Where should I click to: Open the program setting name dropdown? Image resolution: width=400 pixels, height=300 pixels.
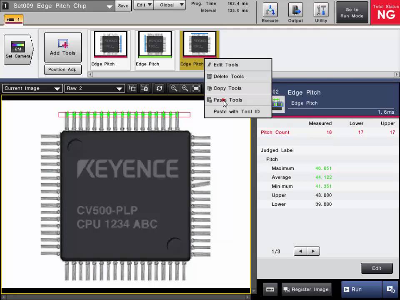pos(110,6)
